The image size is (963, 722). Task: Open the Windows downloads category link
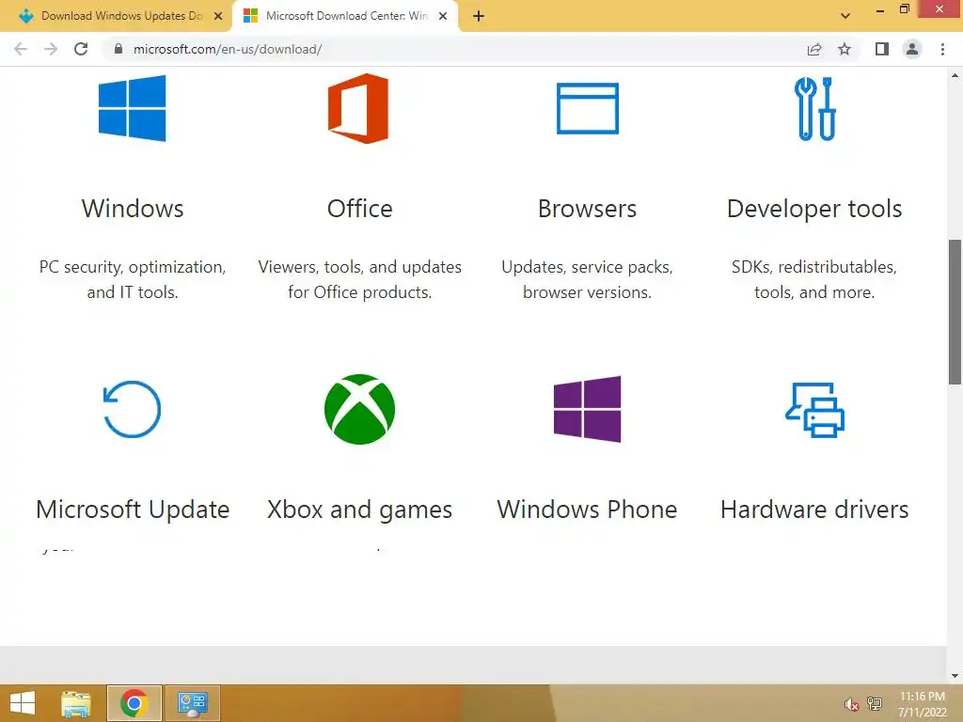(133, 209)
